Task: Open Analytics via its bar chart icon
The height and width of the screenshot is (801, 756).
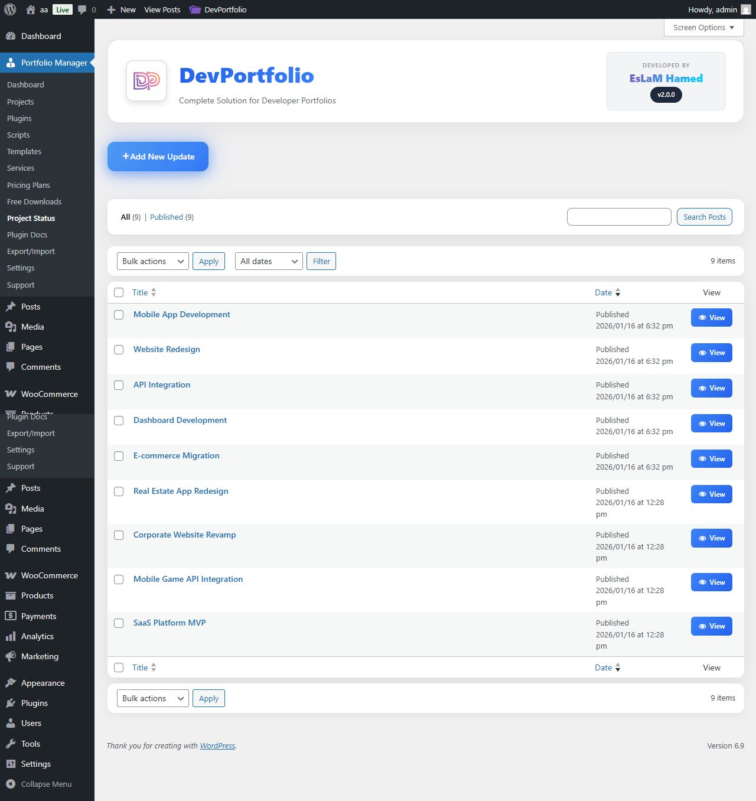Action: [x=11, y=636]
